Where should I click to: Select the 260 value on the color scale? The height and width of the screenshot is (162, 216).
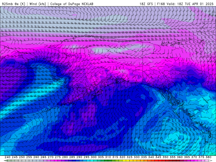coord(36,157)
